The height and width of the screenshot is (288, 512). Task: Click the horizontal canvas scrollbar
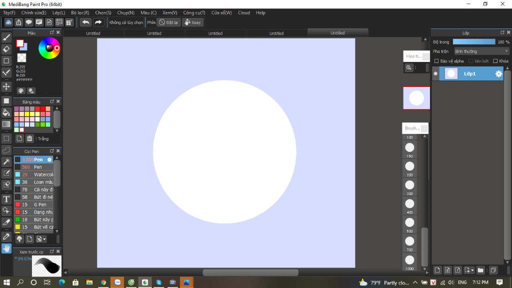tap(250, 272)
